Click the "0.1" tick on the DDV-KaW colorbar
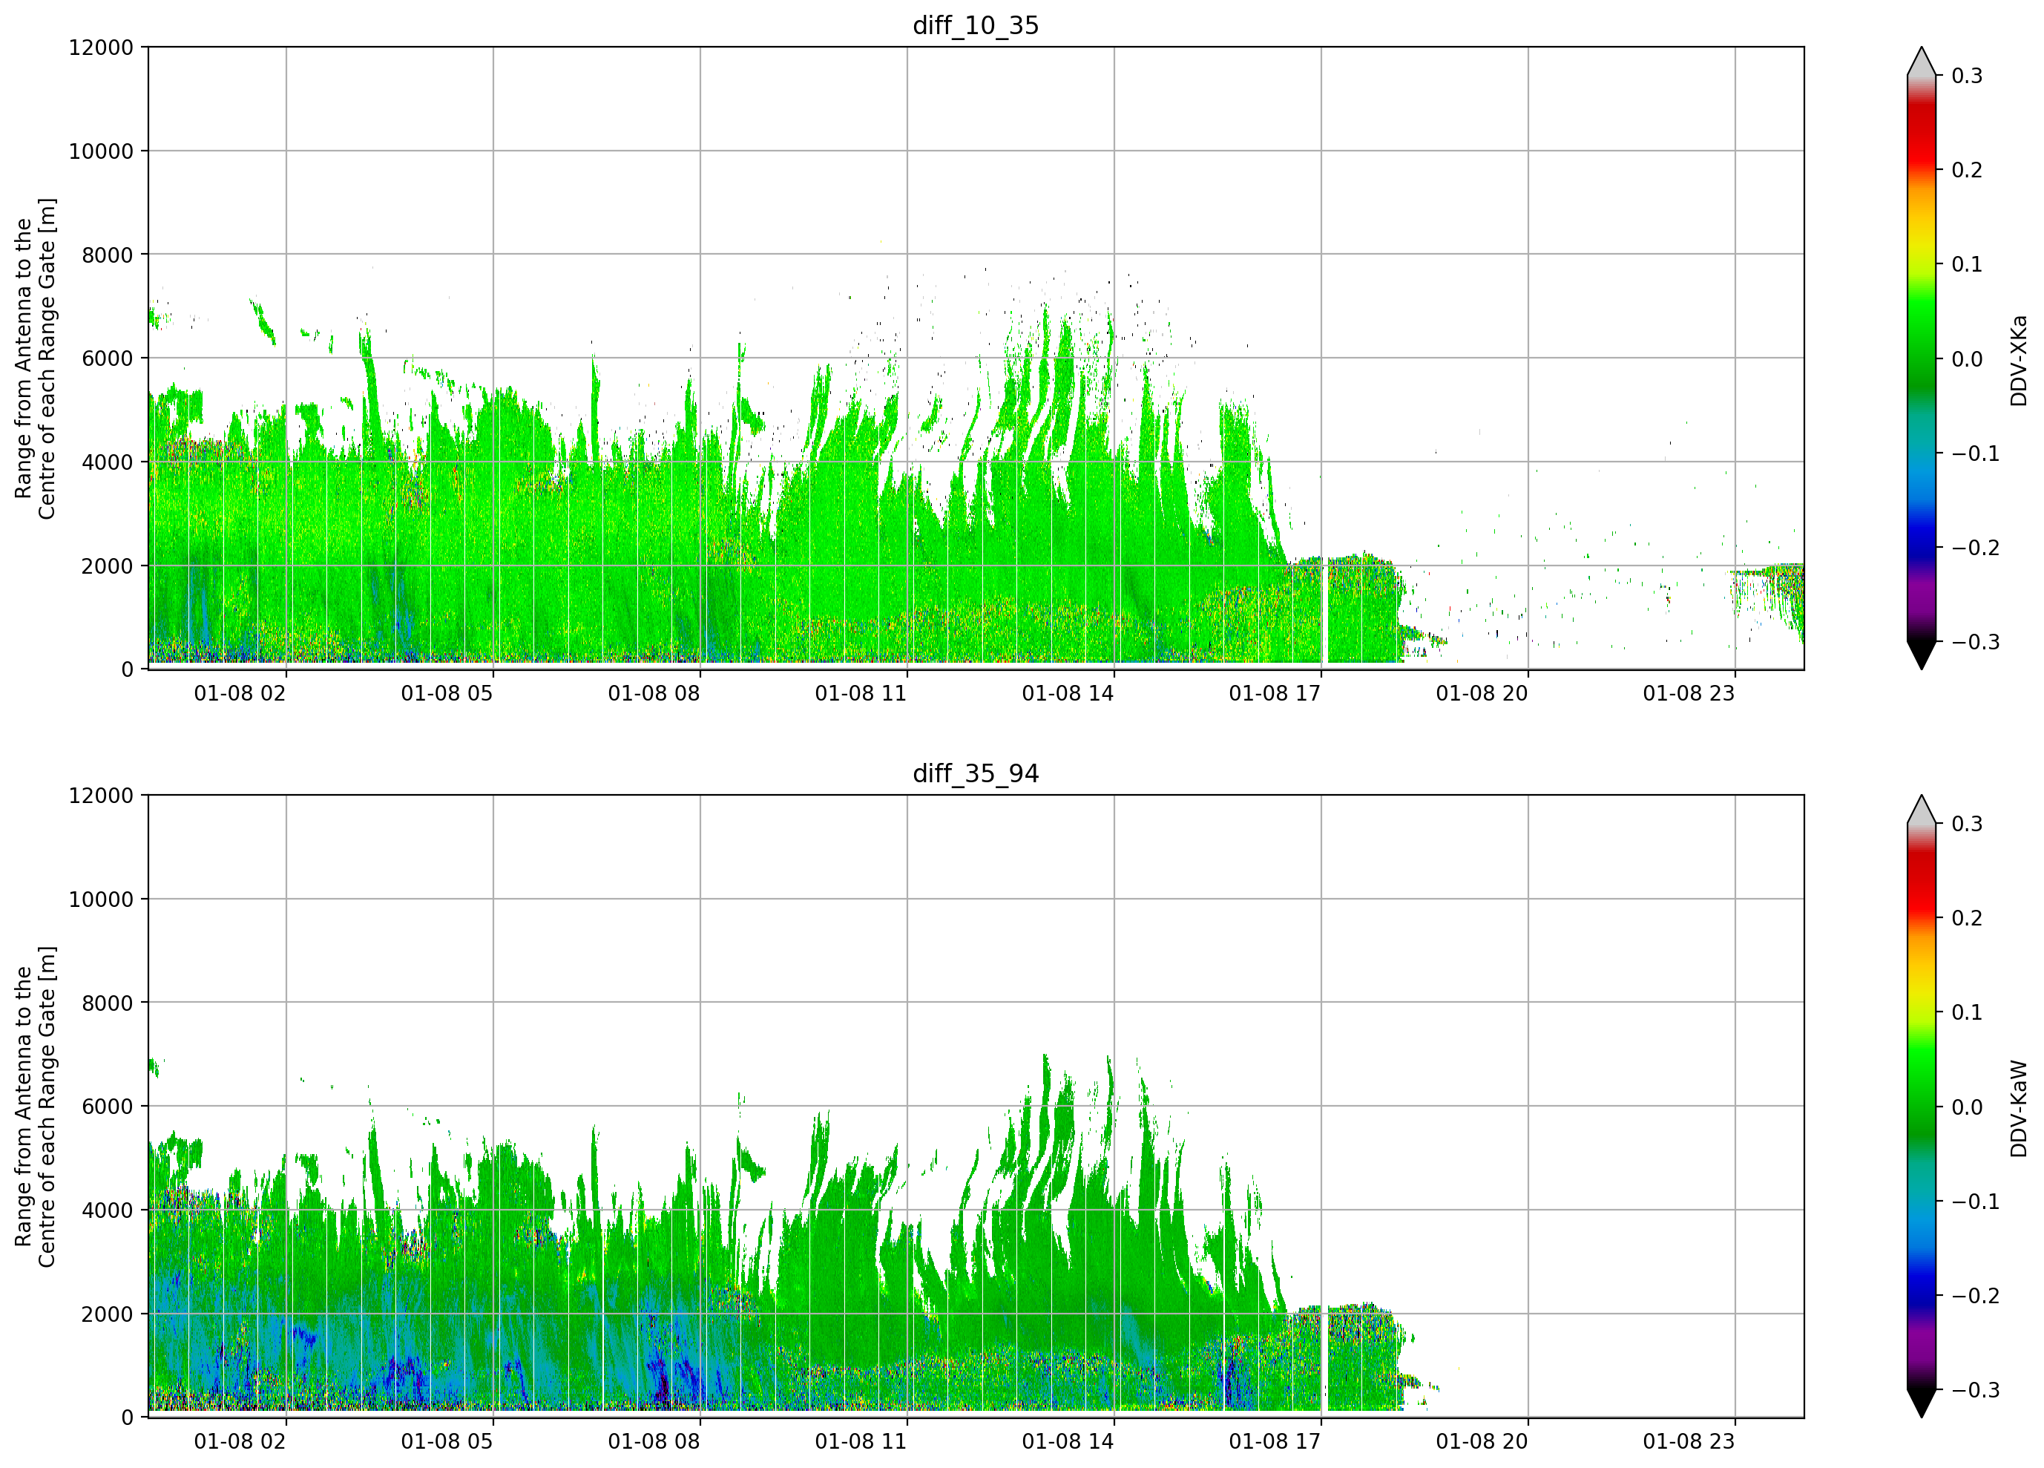The height and width of the screenshot is (1468, 2044). (x=1968, y=1012)
